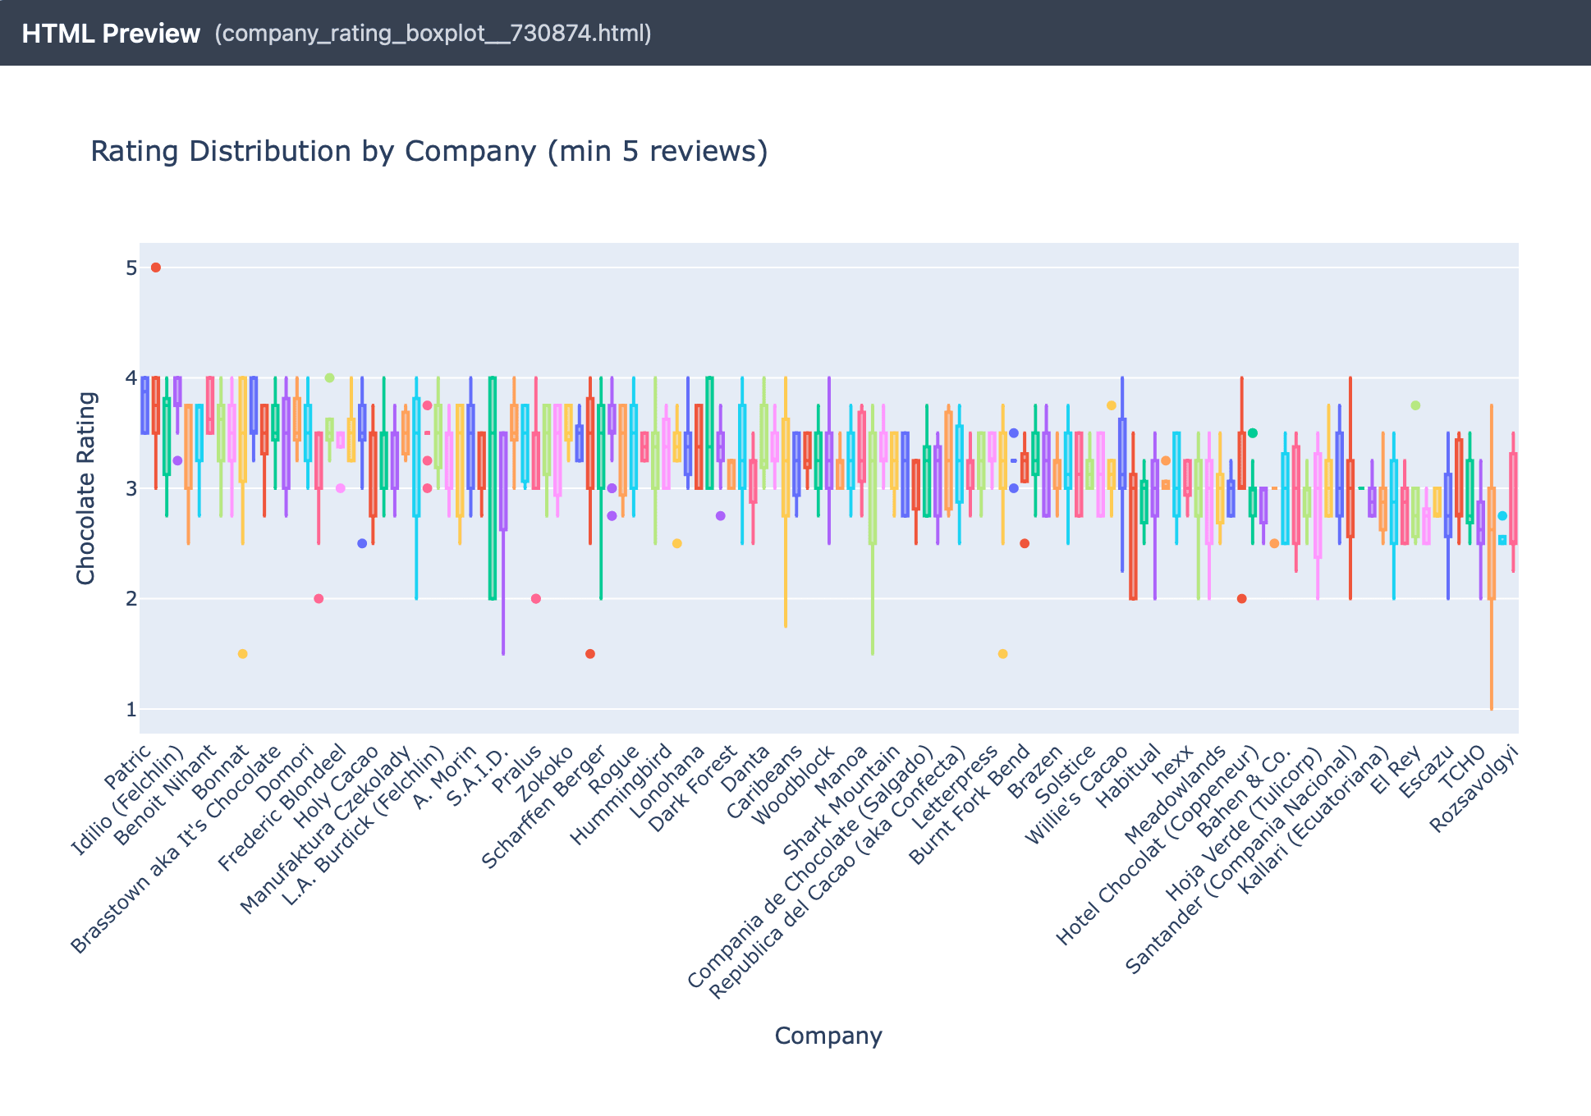Viewport: 1591px width, 1116px height.
Task: Click the red outlier point at rating 5
Action: (x=156, y=268)
